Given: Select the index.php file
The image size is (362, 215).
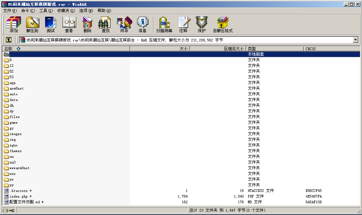Looking at the screenshot, I should coord(19,197).
